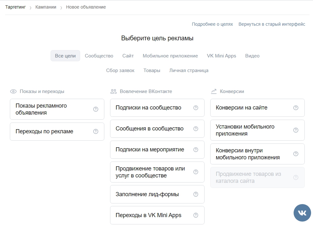Screen dimensions: 313x226
Task: Go to Кампании in breadcrumb
Action: [46, 7]
